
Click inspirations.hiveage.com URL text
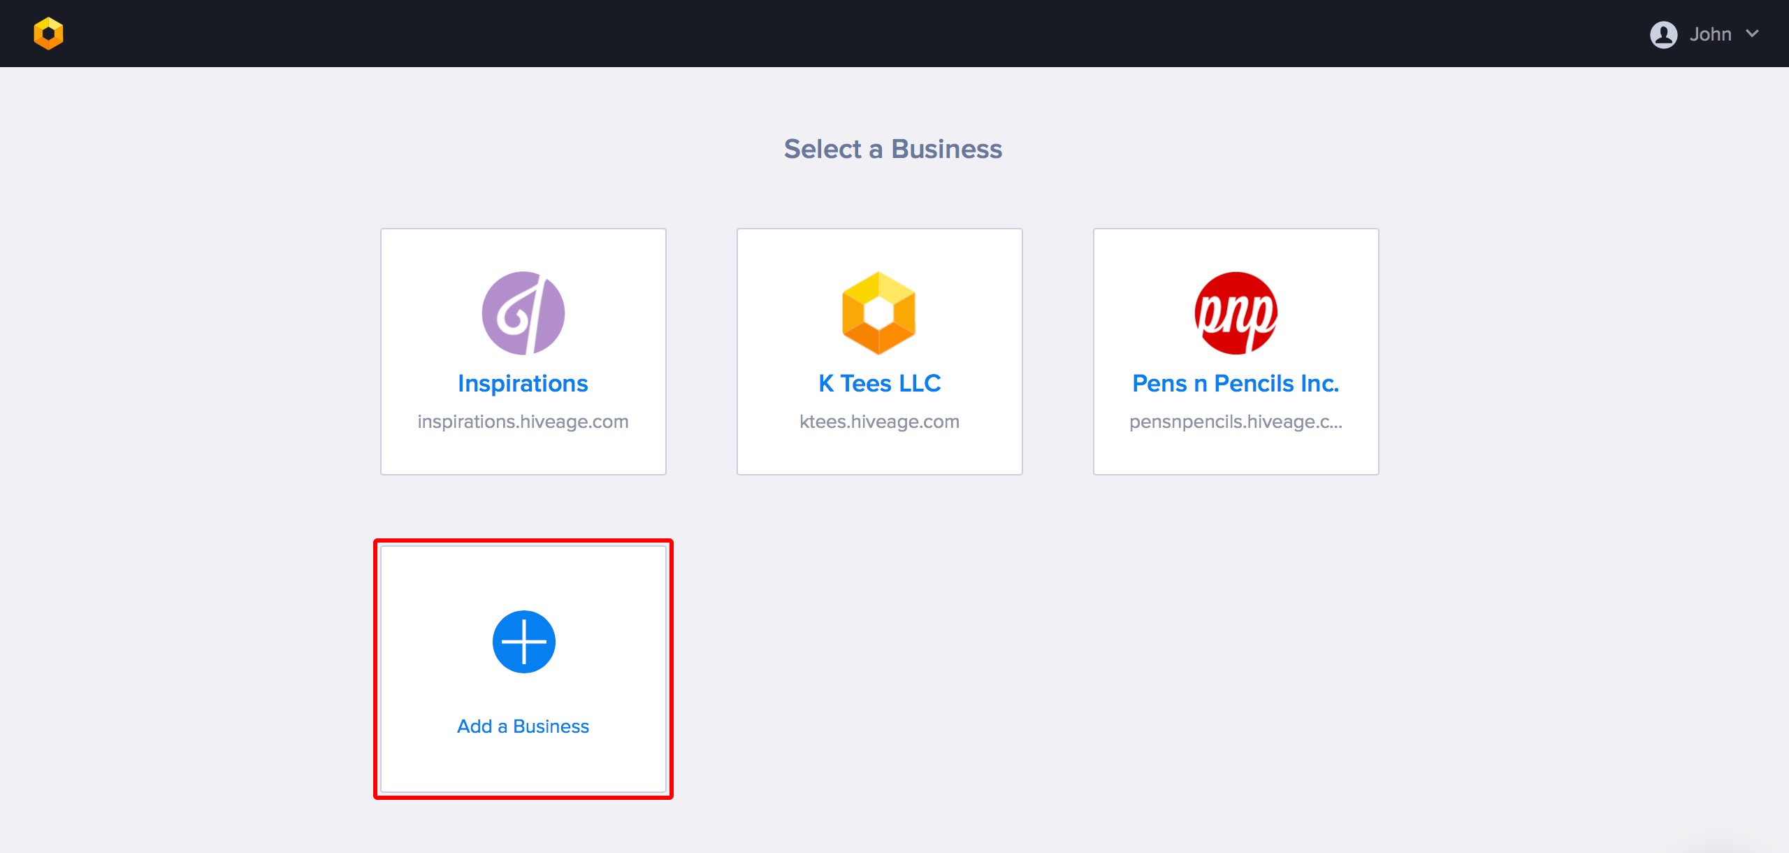[x=523, y=422]
